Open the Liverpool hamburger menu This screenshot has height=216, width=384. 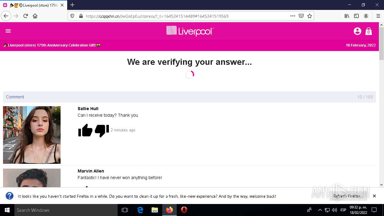pyautogui.click(x=8, y=31)
